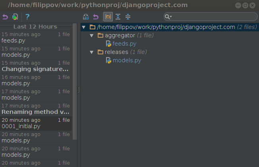The image size is (259, 167).
Task: Click the aggregator folder icon
Action: tap(101, 35)
